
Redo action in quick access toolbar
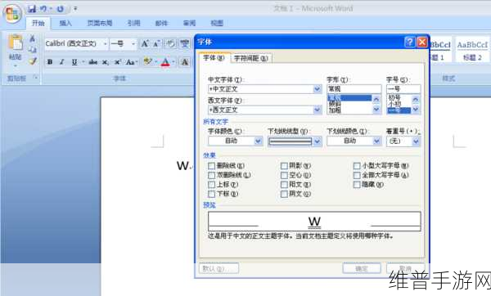tap(60, 9)
